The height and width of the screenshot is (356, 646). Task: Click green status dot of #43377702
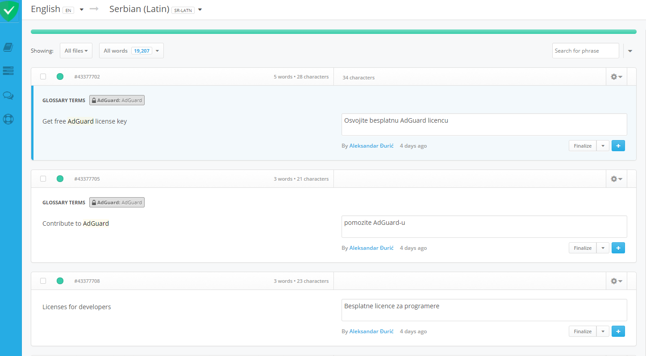coord(60,76)
